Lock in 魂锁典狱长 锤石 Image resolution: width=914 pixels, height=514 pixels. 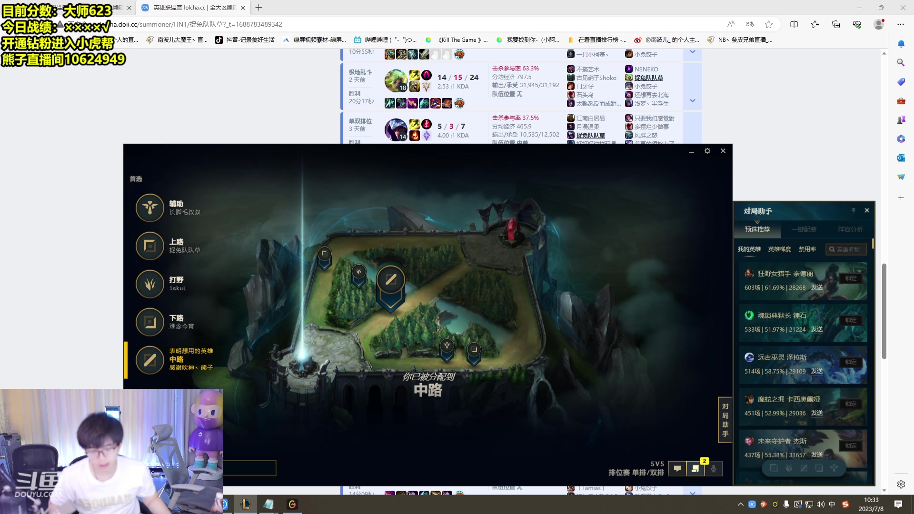[851, 320]
